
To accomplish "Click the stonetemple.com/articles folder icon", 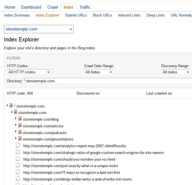I will pyautogui.click(x=20, y=125).
